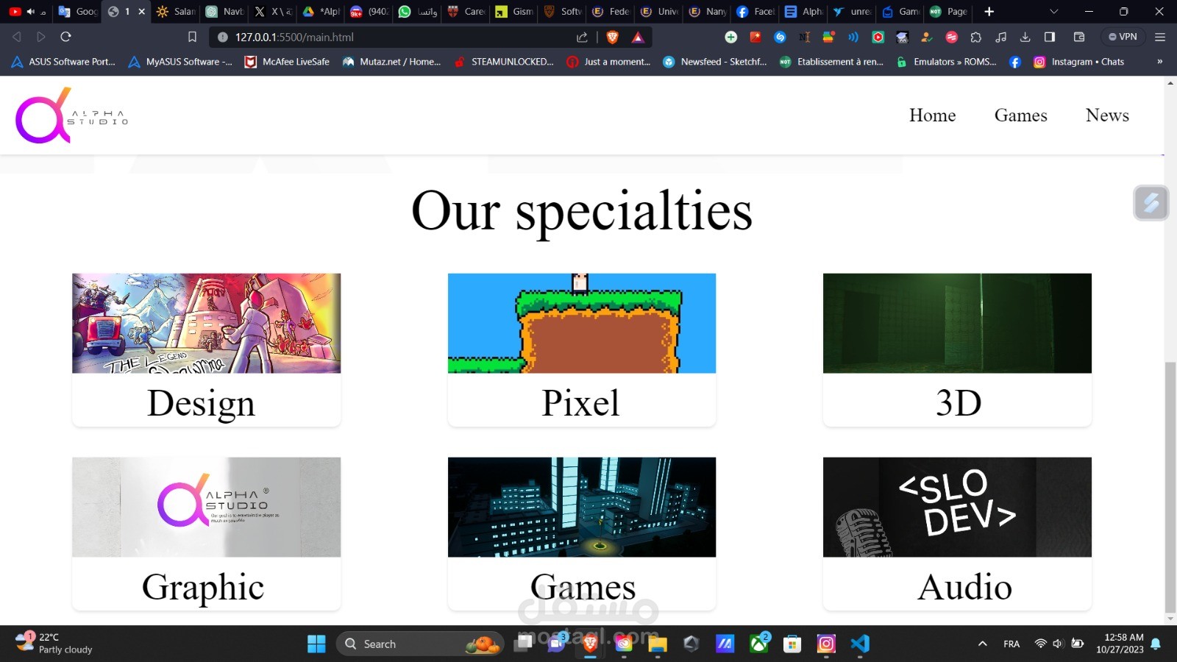
Task: Select the Graphic specialty image
Action: (x=206, y=507)
